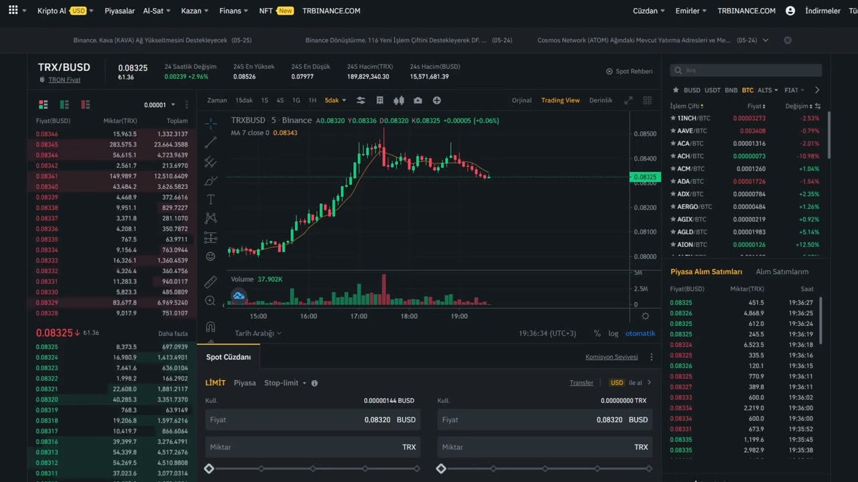Open the Piyasalar menu item
Screen dimensions: 858x482
(x=119, y=11)
